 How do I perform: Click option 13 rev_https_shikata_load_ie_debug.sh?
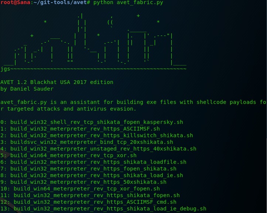(x=103, y=209)
